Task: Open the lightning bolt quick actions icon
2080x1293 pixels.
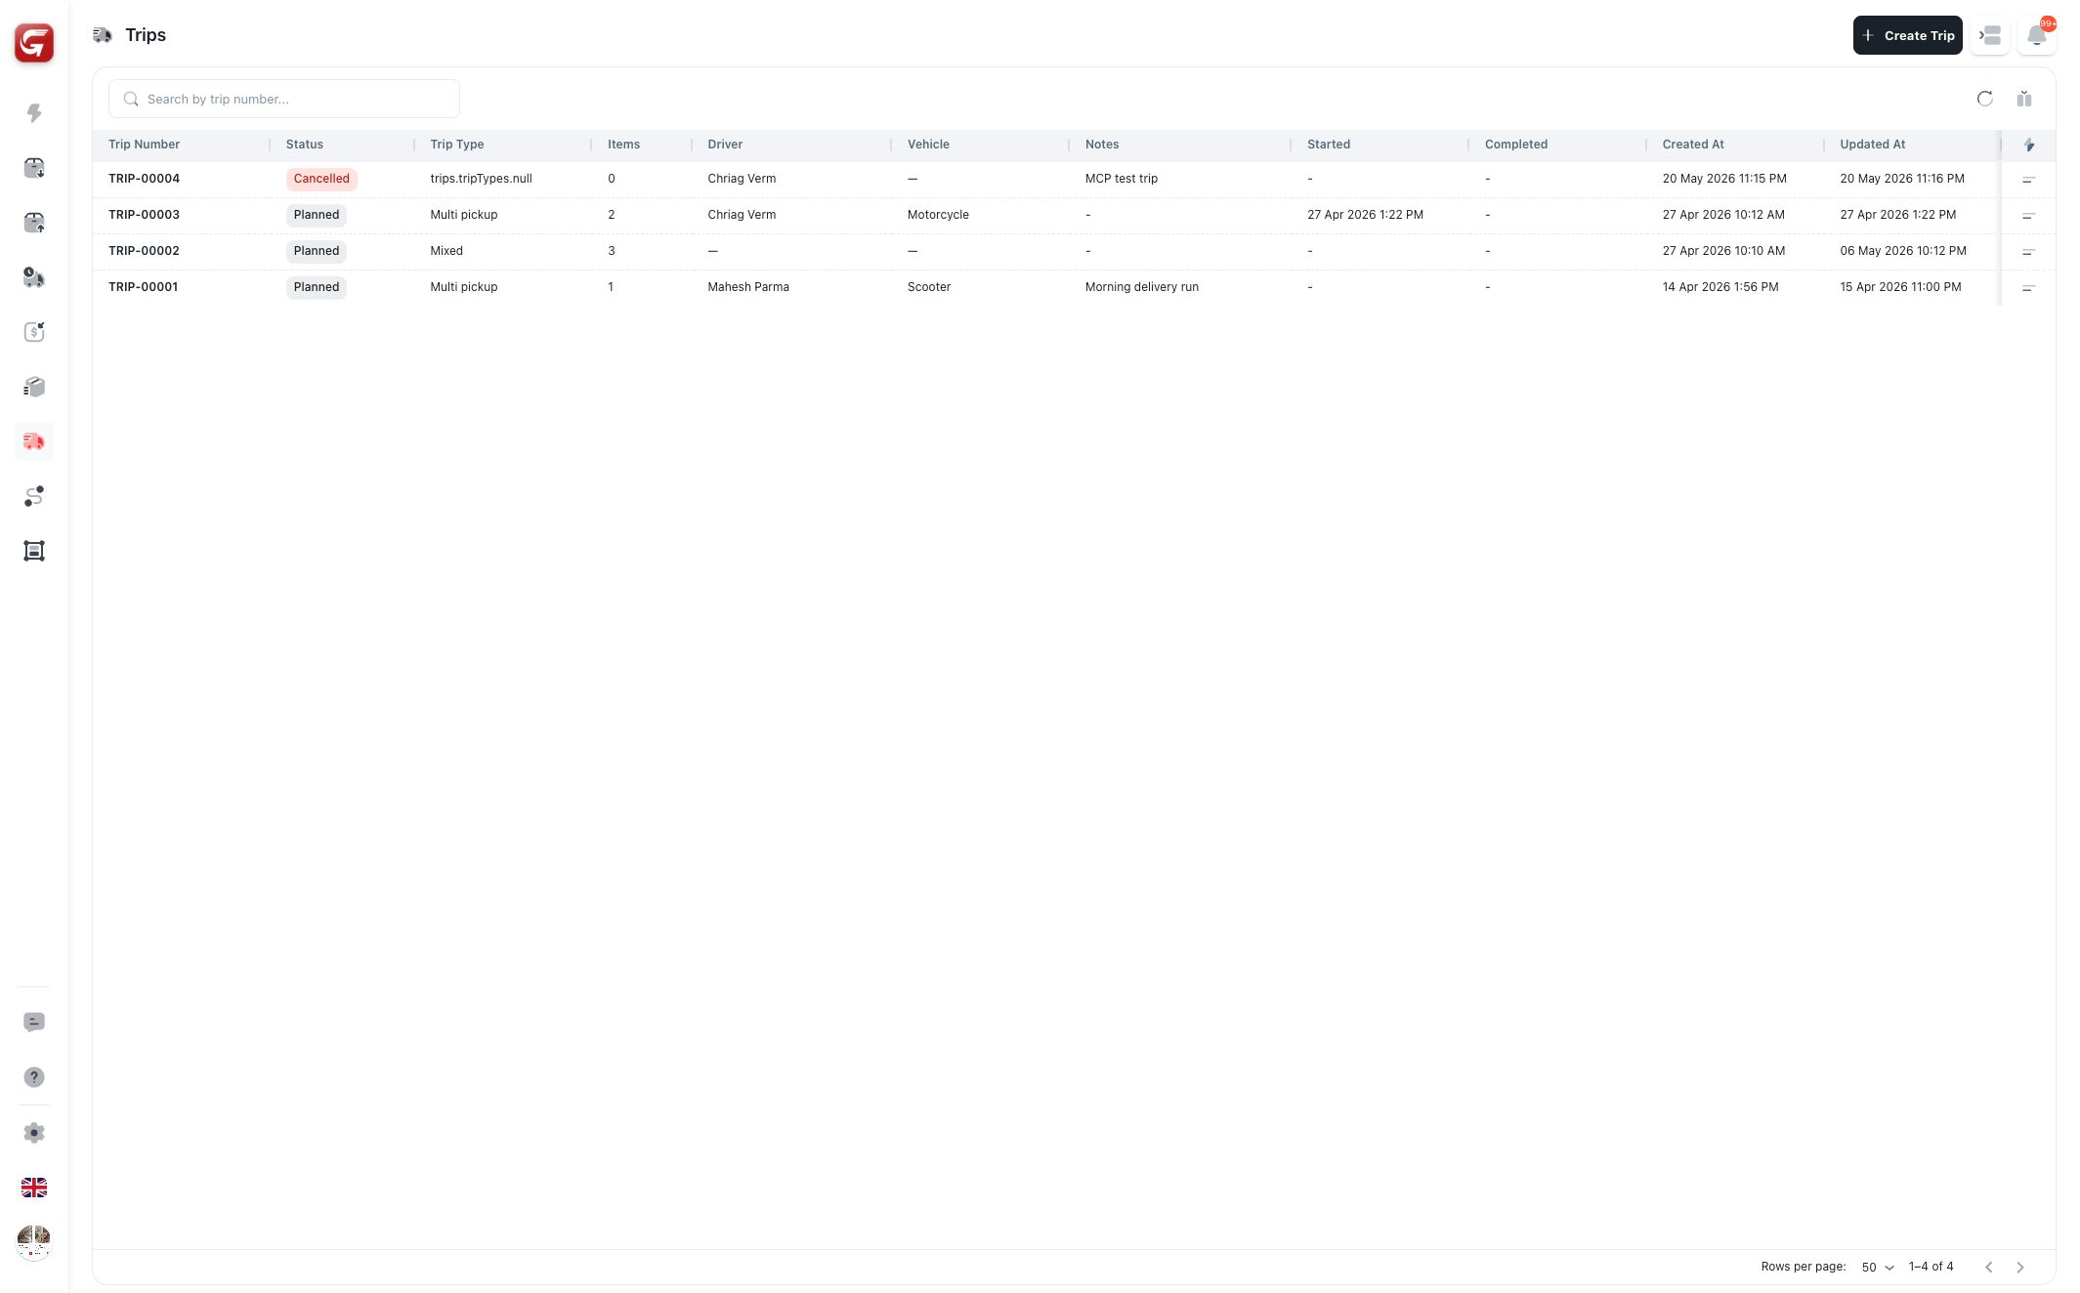Action: pos(34,113)
